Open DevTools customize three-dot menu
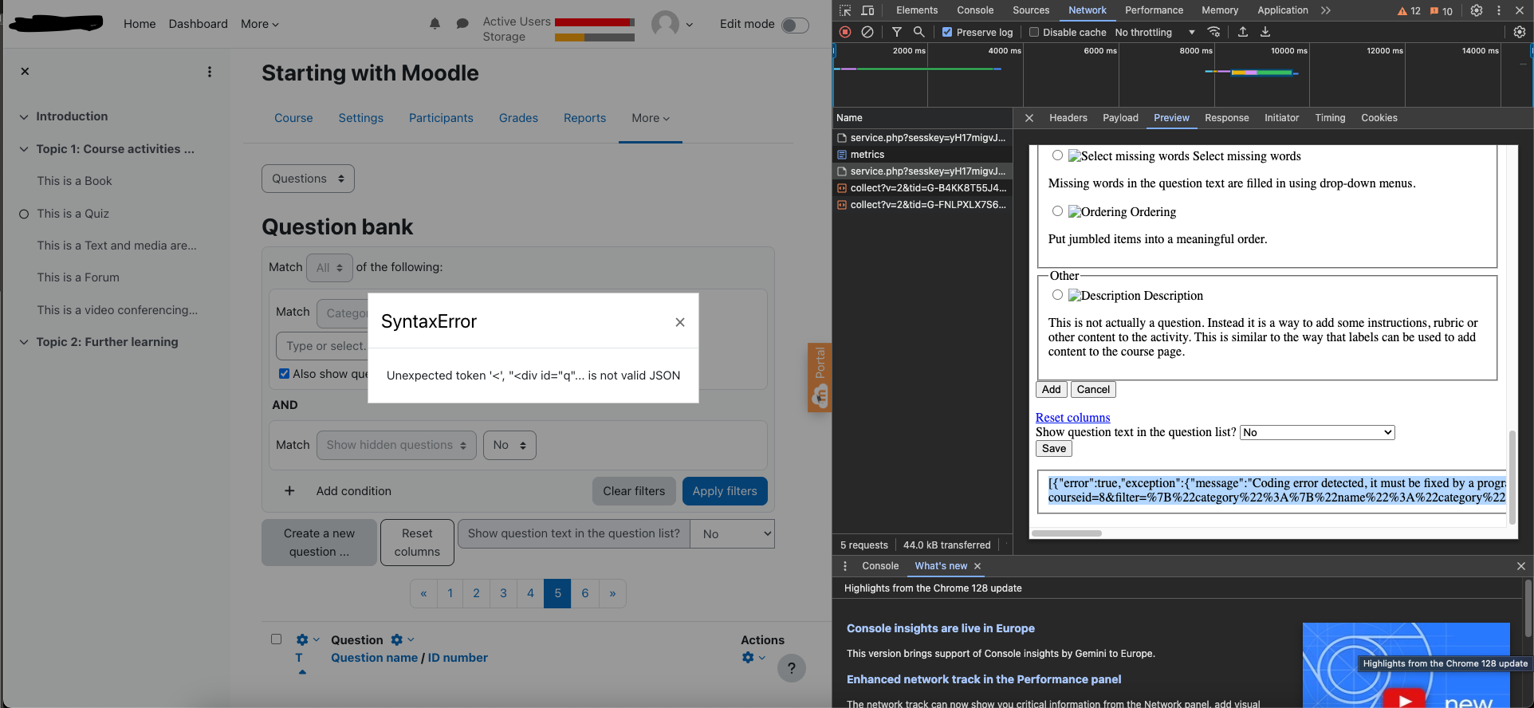This screenshot has width=1534, height=708. coord(1499,10)
